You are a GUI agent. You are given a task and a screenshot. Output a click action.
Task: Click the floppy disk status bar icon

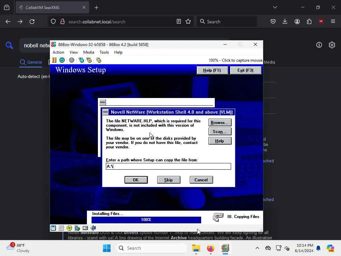click(53, 228)
